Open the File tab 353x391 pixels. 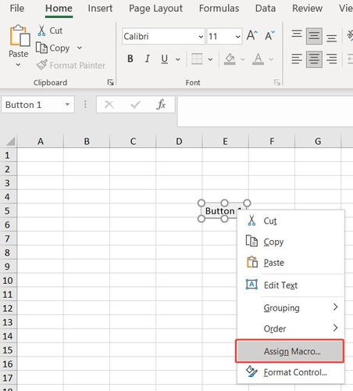pos(17,9)
